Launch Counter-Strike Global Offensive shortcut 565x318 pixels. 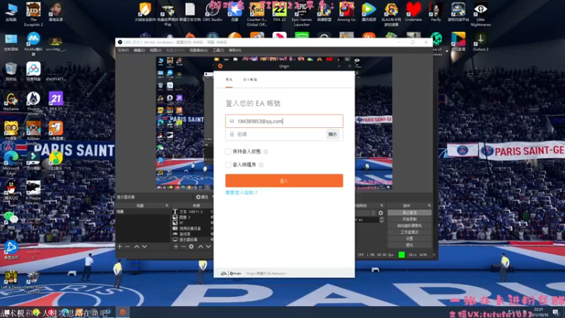(257, 13)
